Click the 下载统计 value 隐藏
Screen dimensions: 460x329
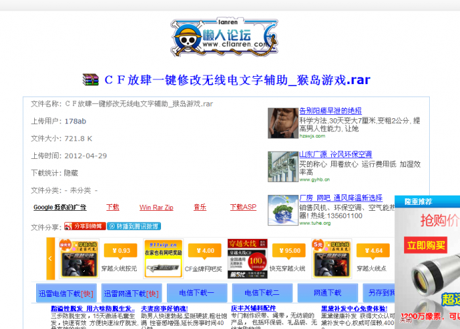[71, 173]
